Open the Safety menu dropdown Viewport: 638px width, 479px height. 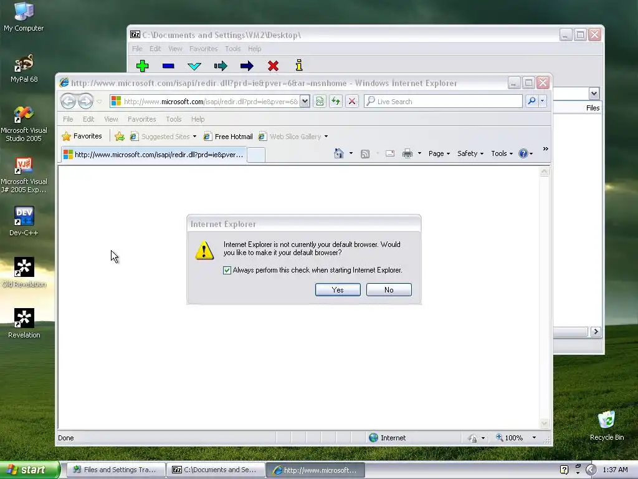pos(470,153)
